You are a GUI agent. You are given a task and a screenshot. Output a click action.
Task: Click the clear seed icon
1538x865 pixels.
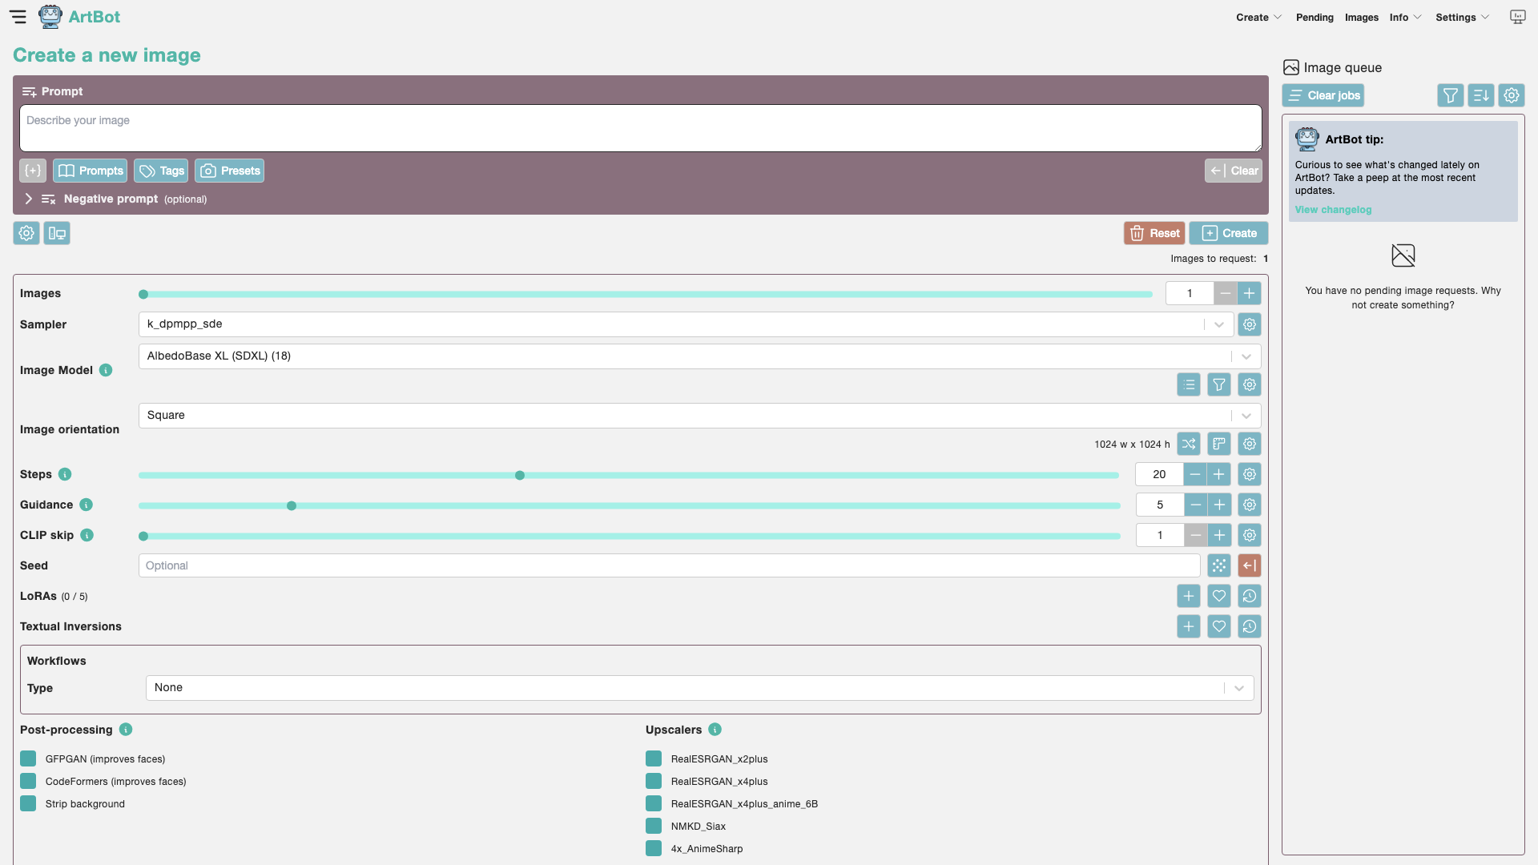tap(1249, 565)
